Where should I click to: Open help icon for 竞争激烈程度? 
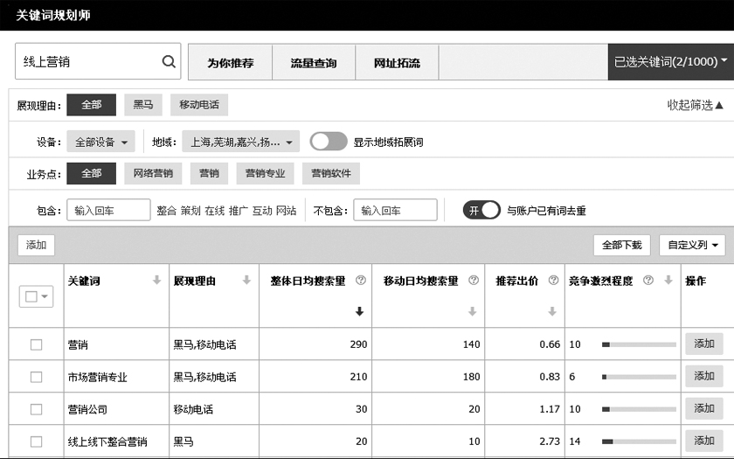(648, 280)
